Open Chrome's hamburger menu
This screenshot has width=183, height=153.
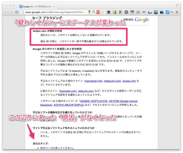pos(177,12)
